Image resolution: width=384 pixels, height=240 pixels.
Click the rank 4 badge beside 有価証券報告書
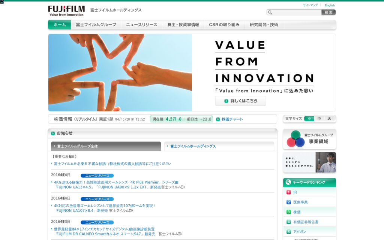pyautogui.click(x=289, y=222)
